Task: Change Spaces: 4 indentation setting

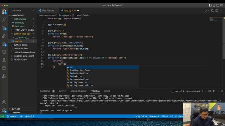Action: 154,116
